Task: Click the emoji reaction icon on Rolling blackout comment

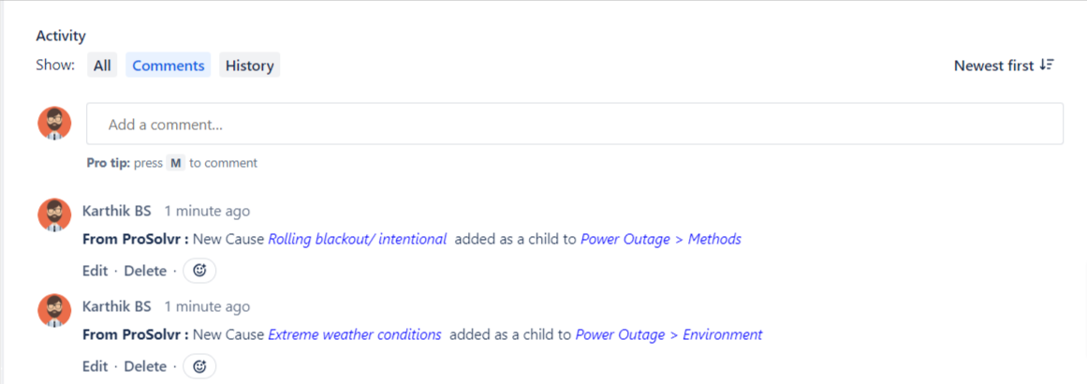Action: point(199,271)
